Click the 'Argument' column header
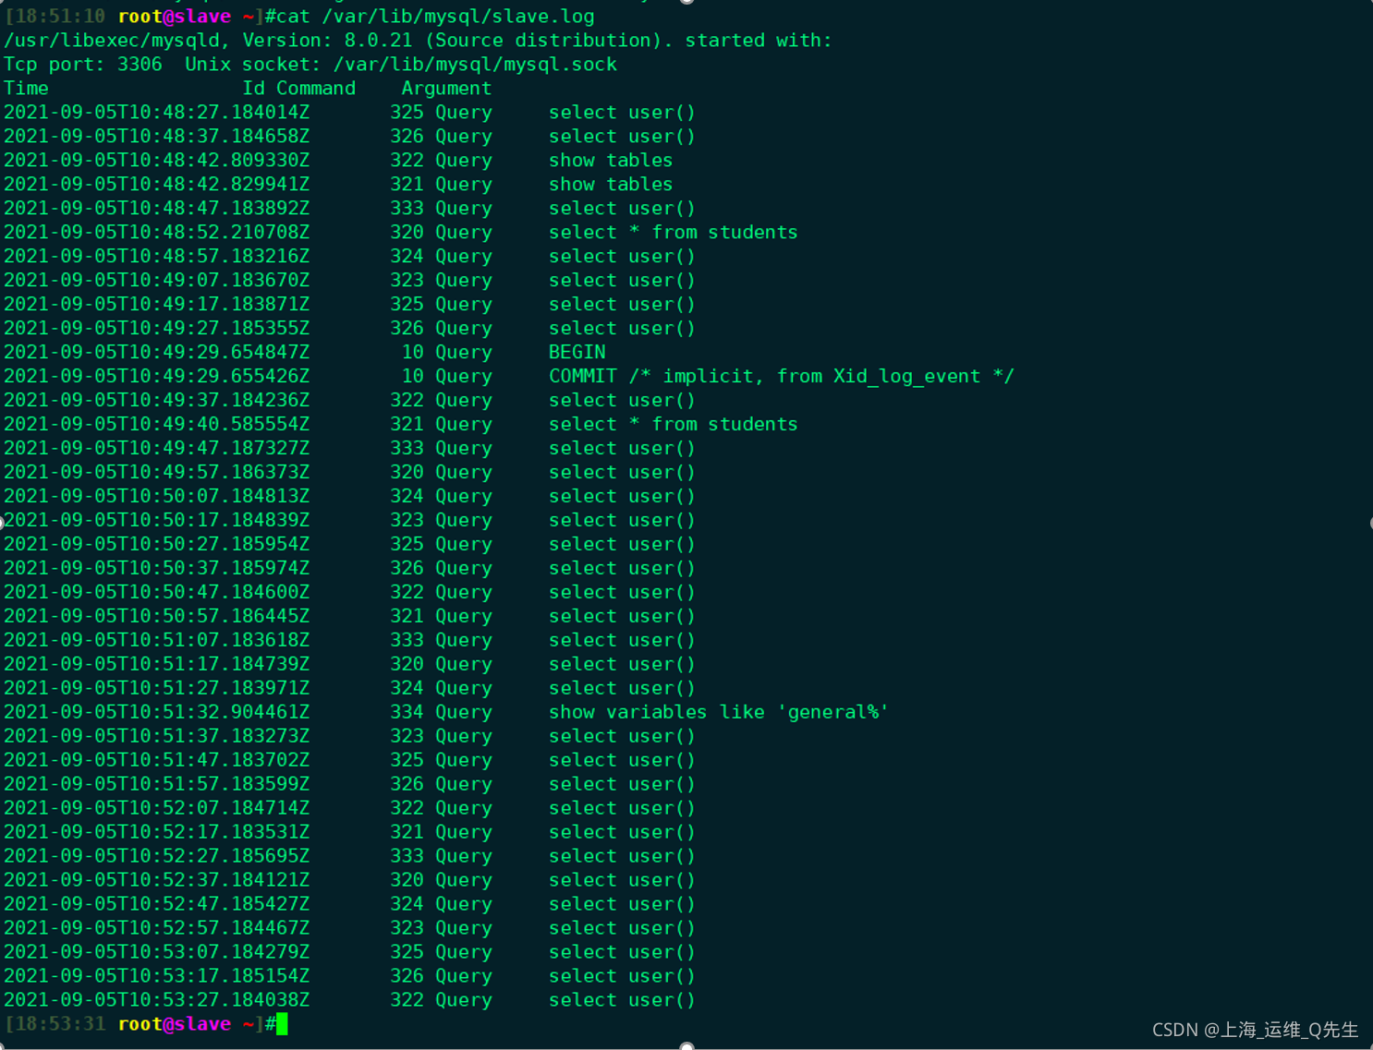 446,89
